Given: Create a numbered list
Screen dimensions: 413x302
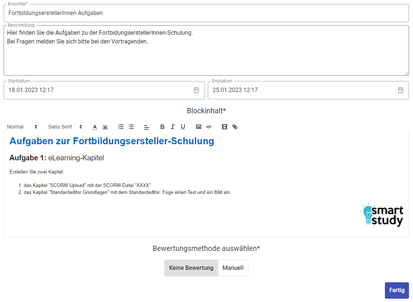Looking at the screenshot, I should [121, 127].
